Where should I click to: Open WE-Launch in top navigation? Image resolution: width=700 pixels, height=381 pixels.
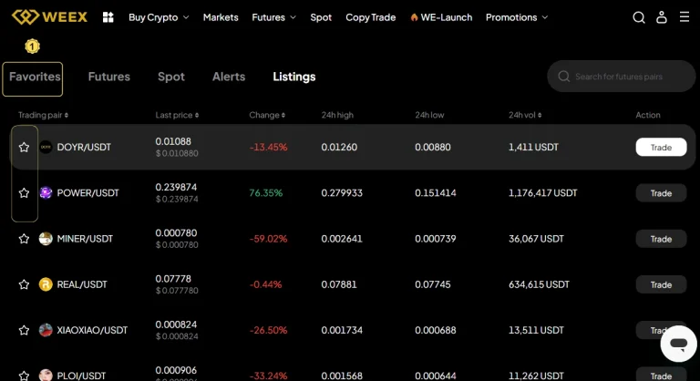pos(441,17)
